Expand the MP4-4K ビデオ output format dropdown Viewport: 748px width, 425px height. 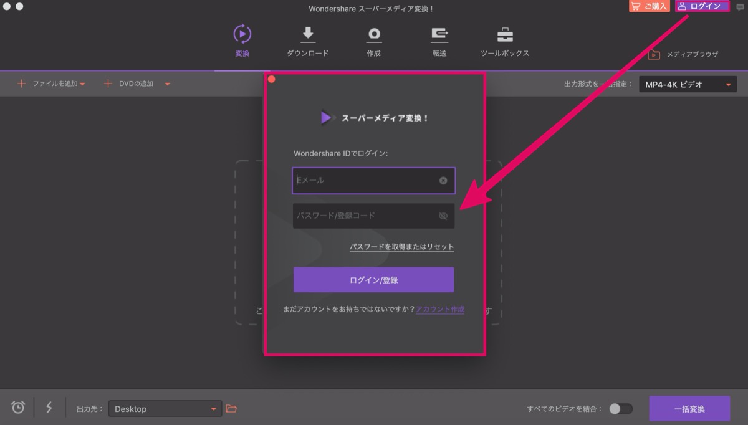coord(688,84)
